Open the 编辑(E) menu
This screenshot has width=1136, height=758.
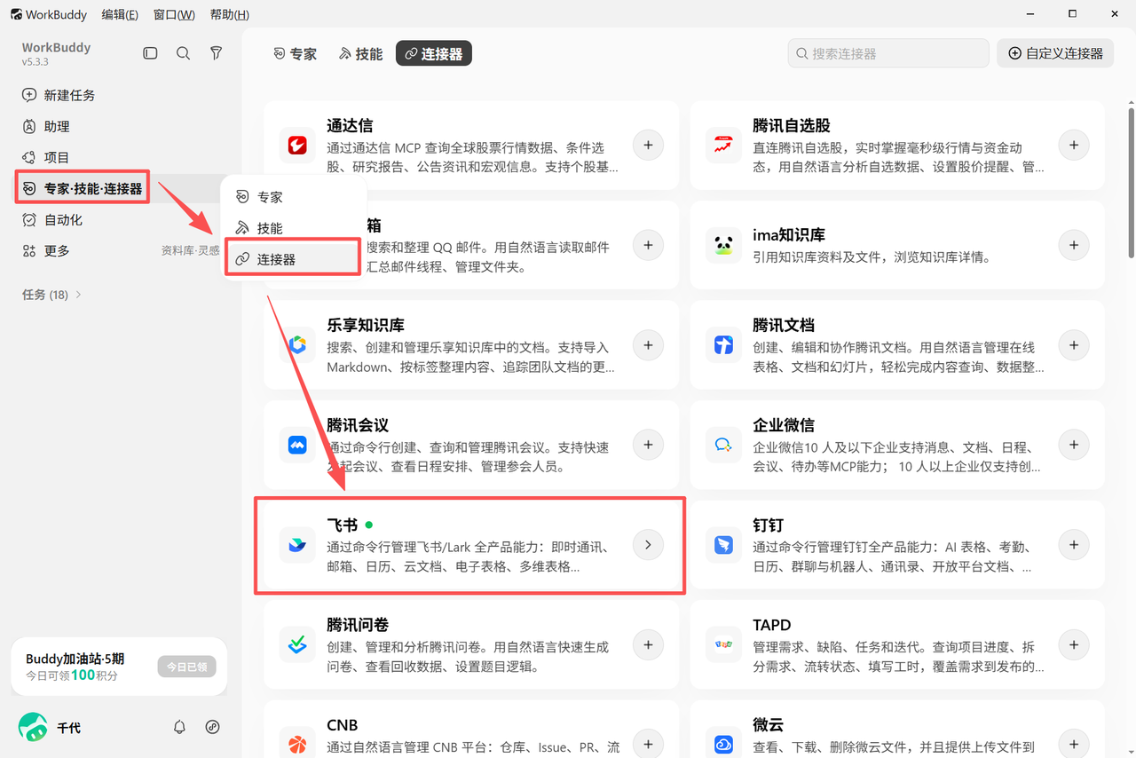(x=120, y=14)
